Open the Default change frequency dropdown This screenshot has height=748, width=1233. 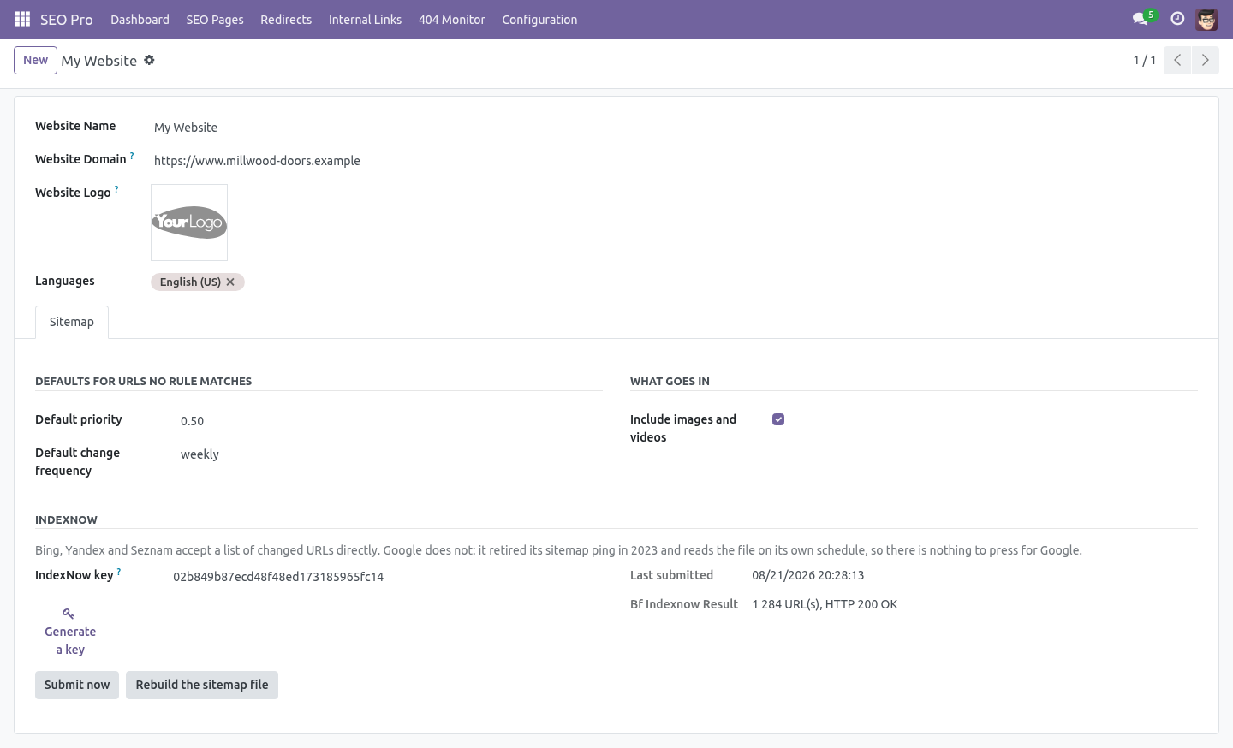pyautogui.click(x=390, y=454)
